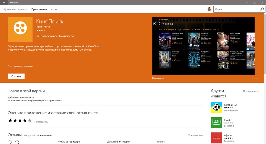The height and width of the screenshot is (144, 266).
Task: Click the Счастливчик movie poster
Action: click(223, 41)
